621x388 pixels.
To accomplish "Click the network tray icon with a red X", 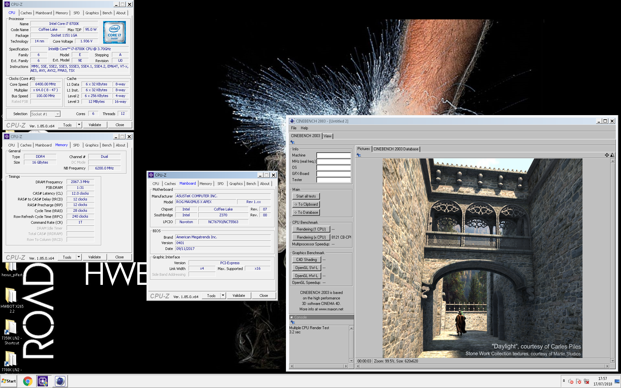I will pyautogui.click(x=586, y=382).
